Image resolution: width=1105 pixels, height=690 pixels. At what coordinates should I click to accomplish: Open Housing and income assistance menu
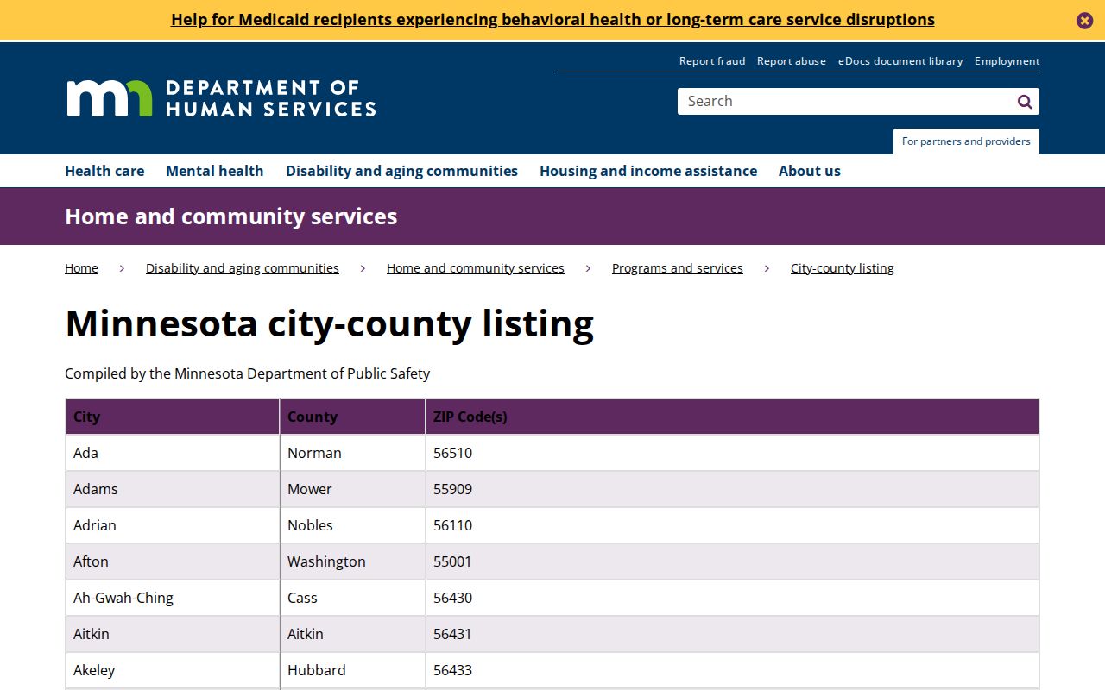pyautogui.click(x=648, y=171)
